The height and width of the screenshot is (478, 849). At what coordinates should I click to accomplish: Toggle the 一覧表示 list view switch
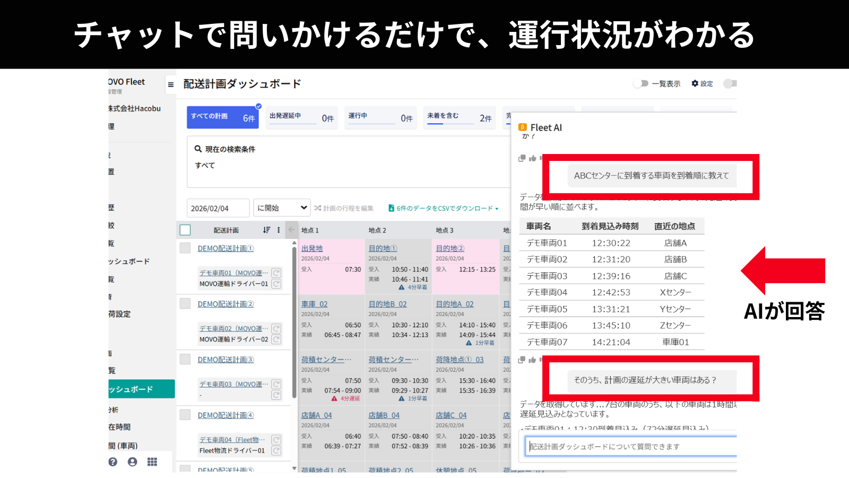(x=641, y=83)
